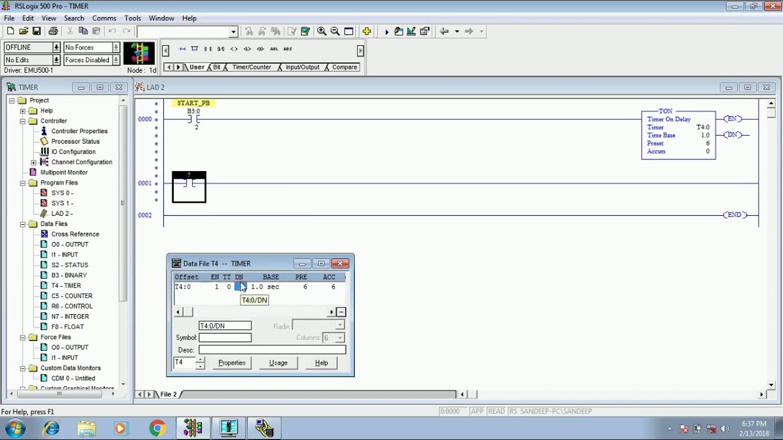Insert the ABS instruction

[x=288, y=49]
